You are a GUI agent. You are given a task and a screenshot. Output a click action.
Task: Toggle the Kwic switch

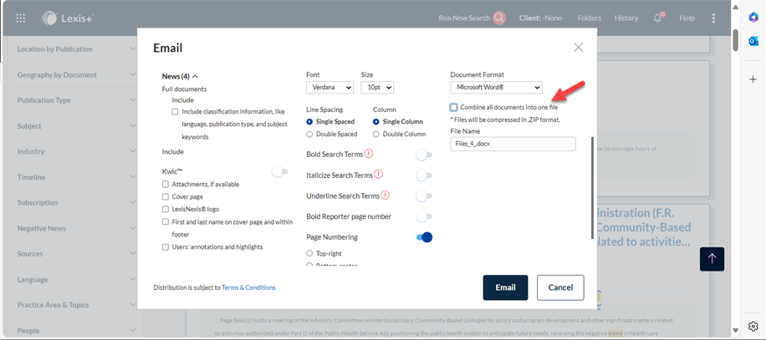[x=280, y=171]
